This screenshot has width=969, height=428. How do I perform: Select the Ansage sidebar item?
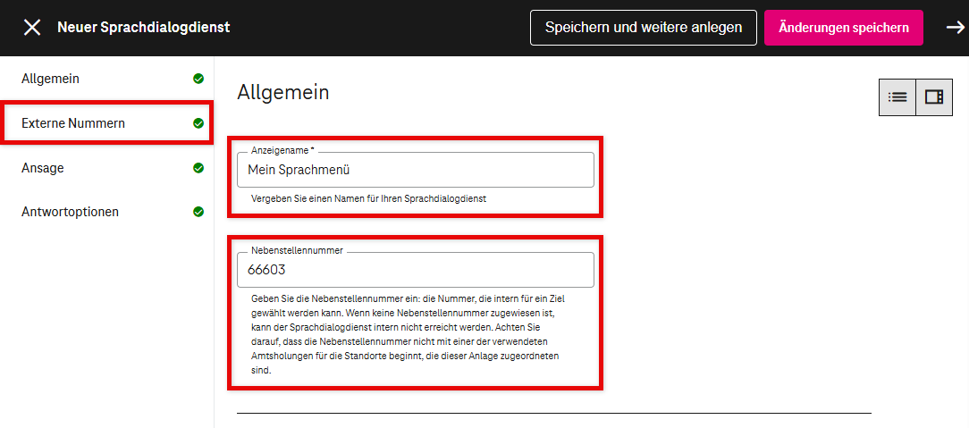click(x=43, y=168)
